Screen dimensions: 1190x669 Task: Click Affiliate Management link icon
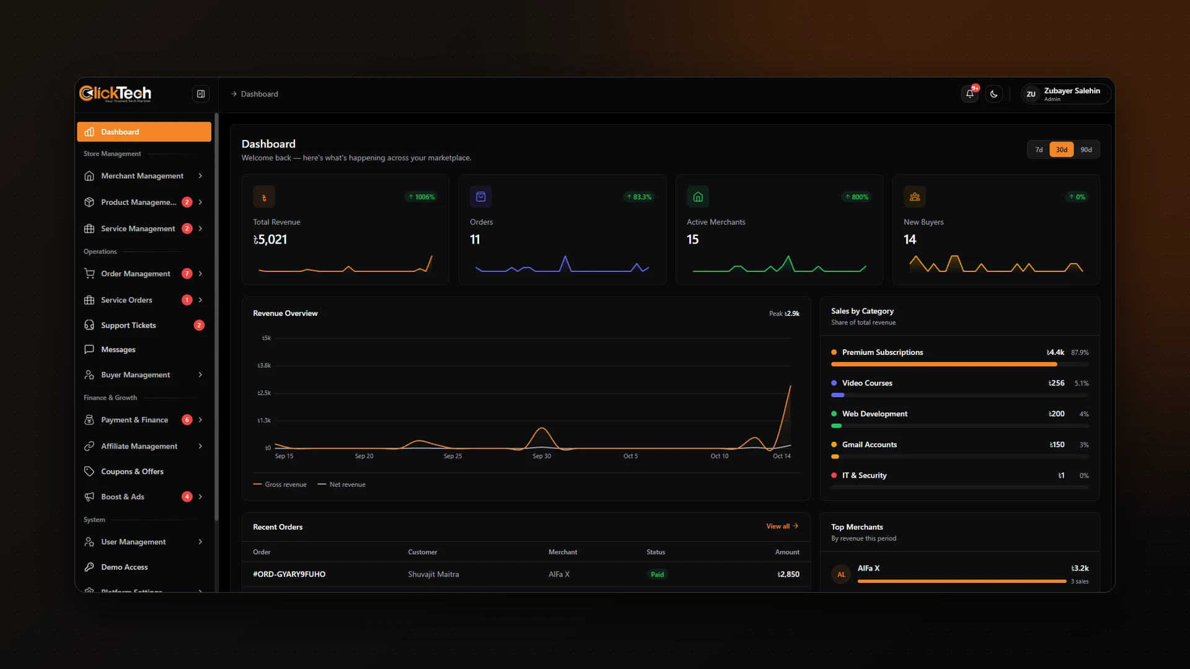tap(89, 446)
